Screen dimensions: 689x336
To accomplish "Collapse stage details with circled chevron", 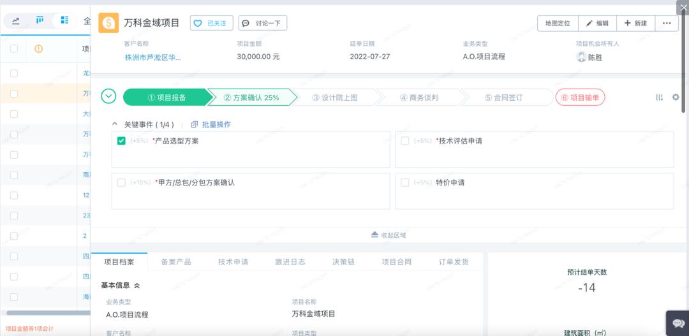I will [108, 96].
